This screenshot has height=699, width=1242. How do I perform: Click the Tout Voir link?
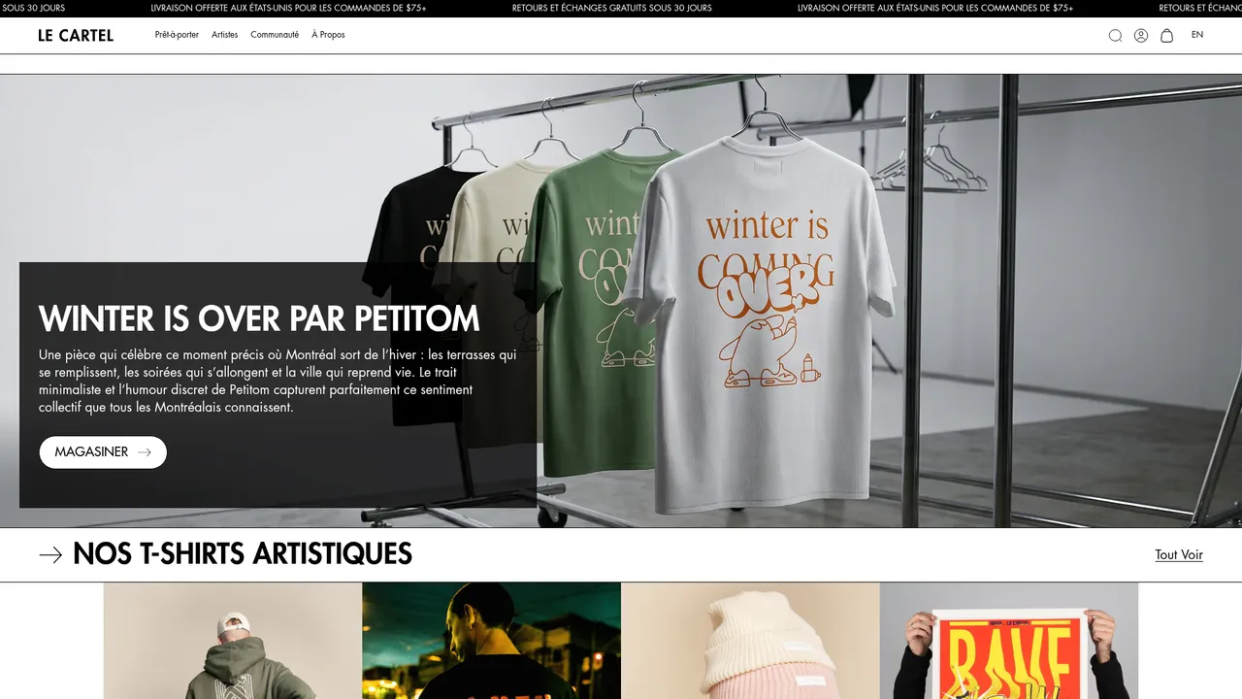1179,555
